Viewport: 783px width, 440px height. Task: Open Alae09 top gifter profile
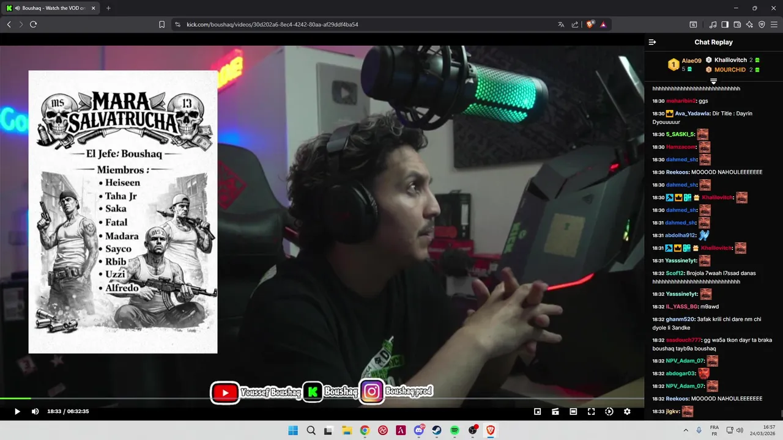pyautogui.click(x=691, y=61)
